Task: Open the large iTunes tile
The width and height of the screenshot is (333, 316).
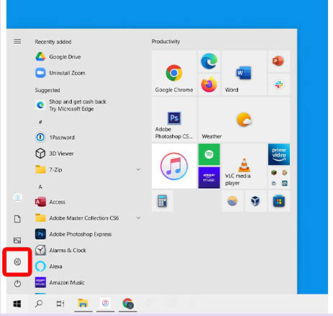Action: point(174,166)
